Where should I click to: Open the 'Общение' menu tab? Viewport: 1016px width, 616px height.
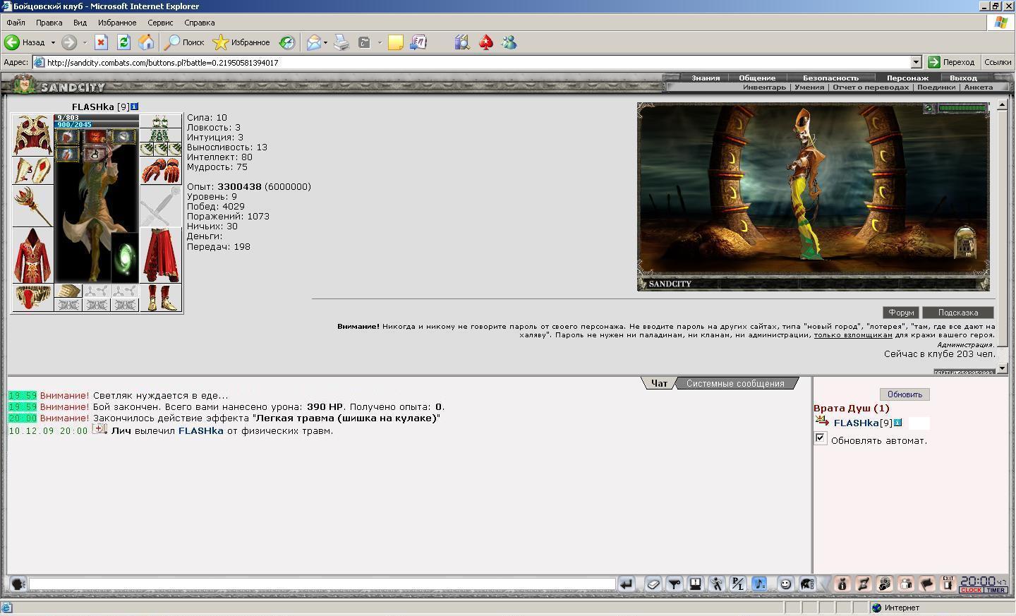tap(757, 78)
